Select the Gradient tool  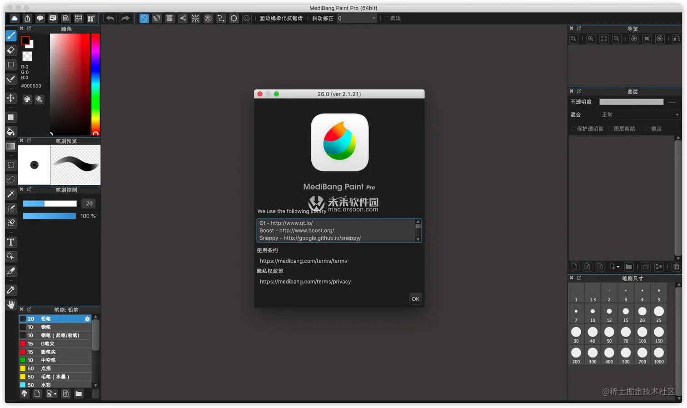(11, 146)
